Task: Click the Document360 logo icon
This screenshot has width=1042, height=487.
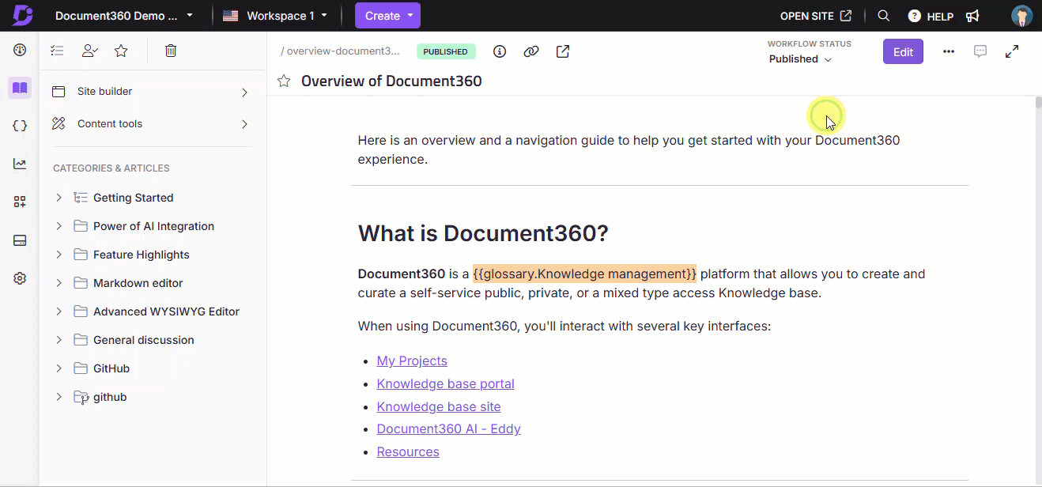Action: click(x=22, y=15)
